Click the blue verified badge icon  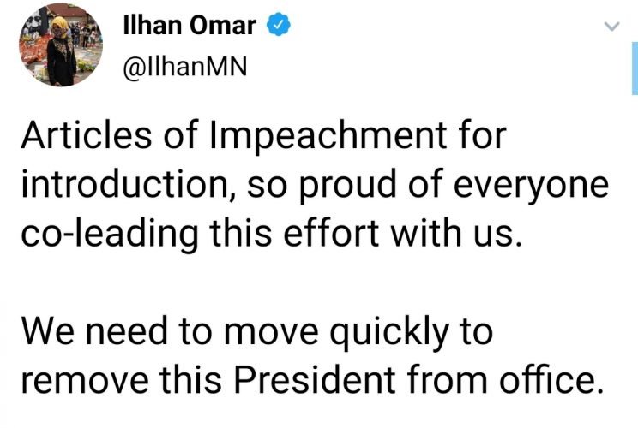pos(276,27)
